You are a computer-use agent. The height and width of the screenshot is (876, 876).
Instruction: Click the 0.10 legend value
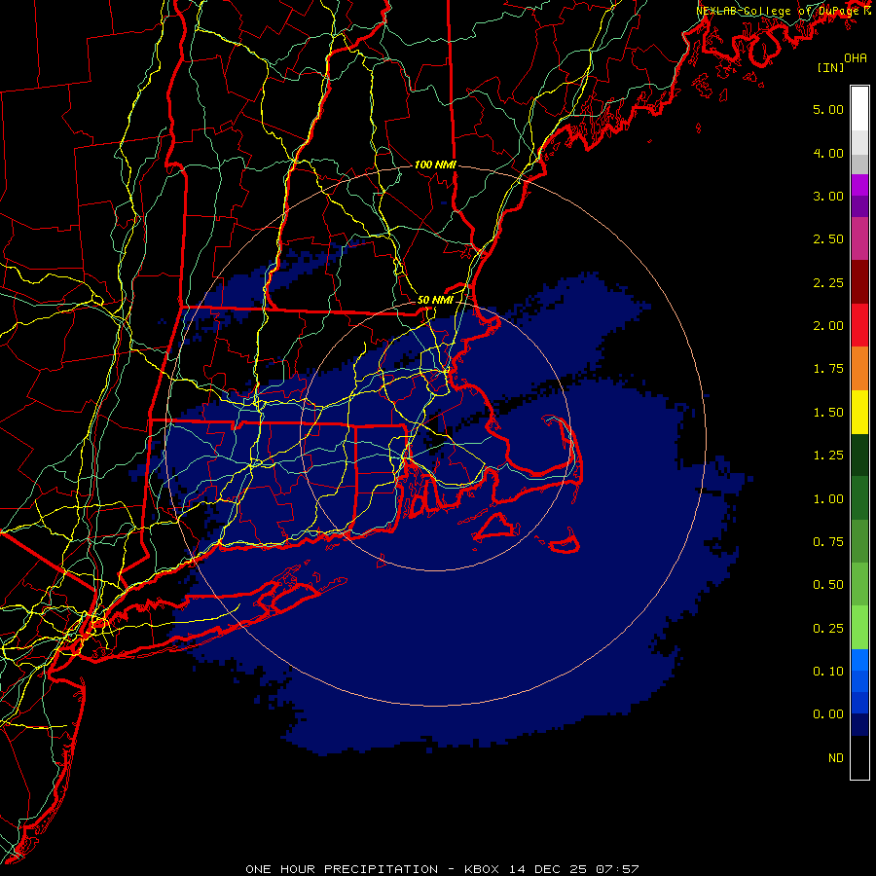(x=828, y=672)
